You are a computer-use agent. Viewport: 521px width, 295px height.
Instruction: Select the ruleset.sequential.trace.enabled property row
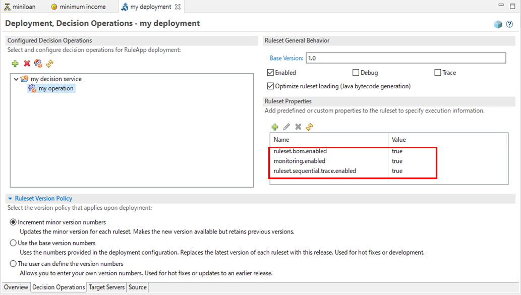click(x=389, y=171)
